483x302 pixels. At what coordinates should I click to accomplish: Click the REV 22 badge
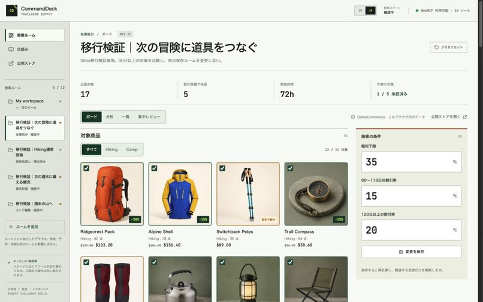pyautogui.click(x=125, y=34)
